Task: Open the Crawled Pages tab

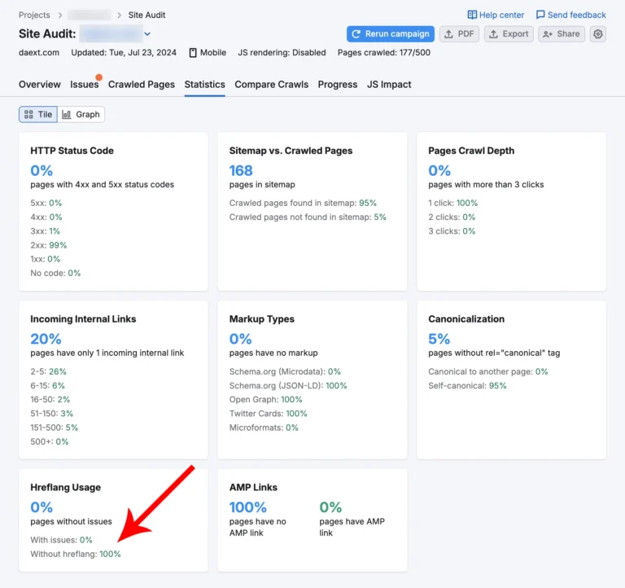Action: (142, 85)
